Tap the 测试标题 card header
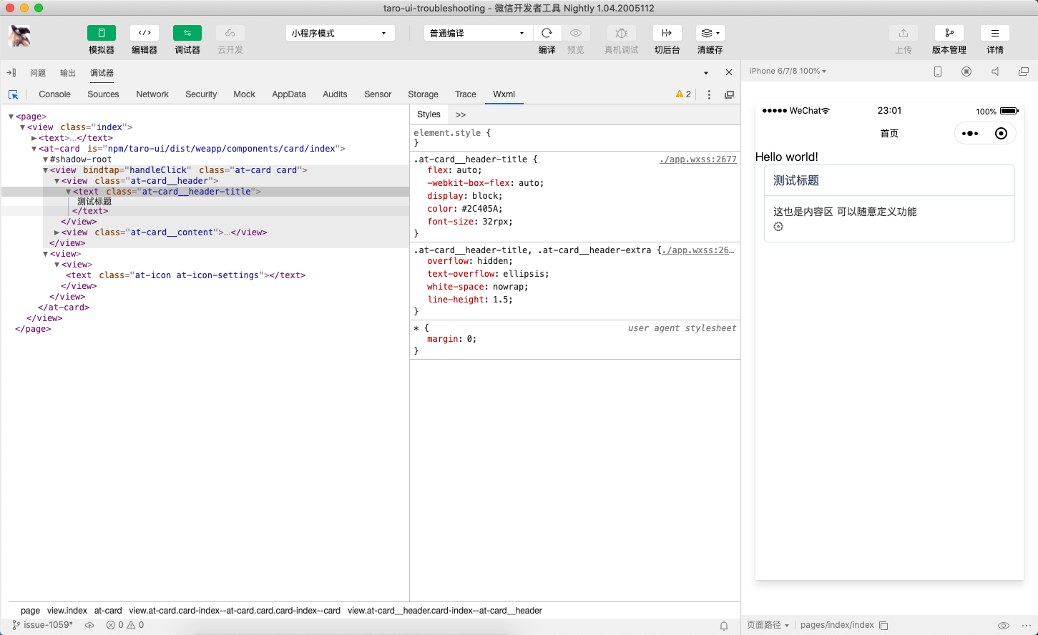Viewport: 1038px width, 635px height. (889, 181)
